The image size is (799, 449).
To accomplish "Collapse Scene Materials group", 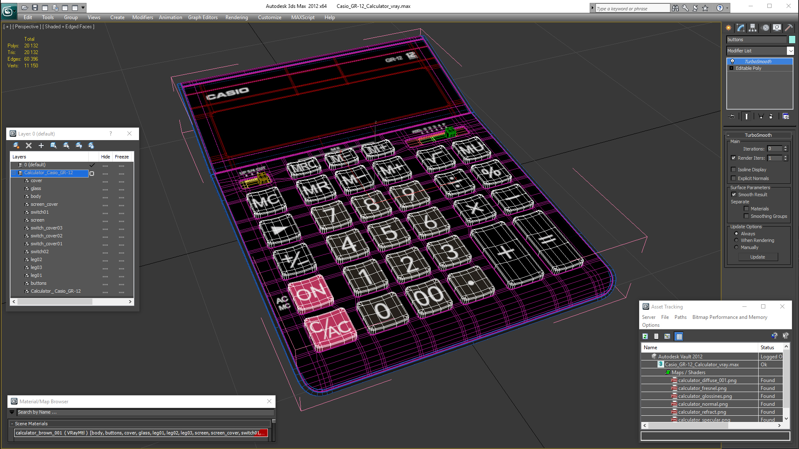I will pos(12,424).
